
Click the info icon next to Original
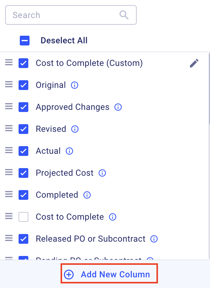74,85
